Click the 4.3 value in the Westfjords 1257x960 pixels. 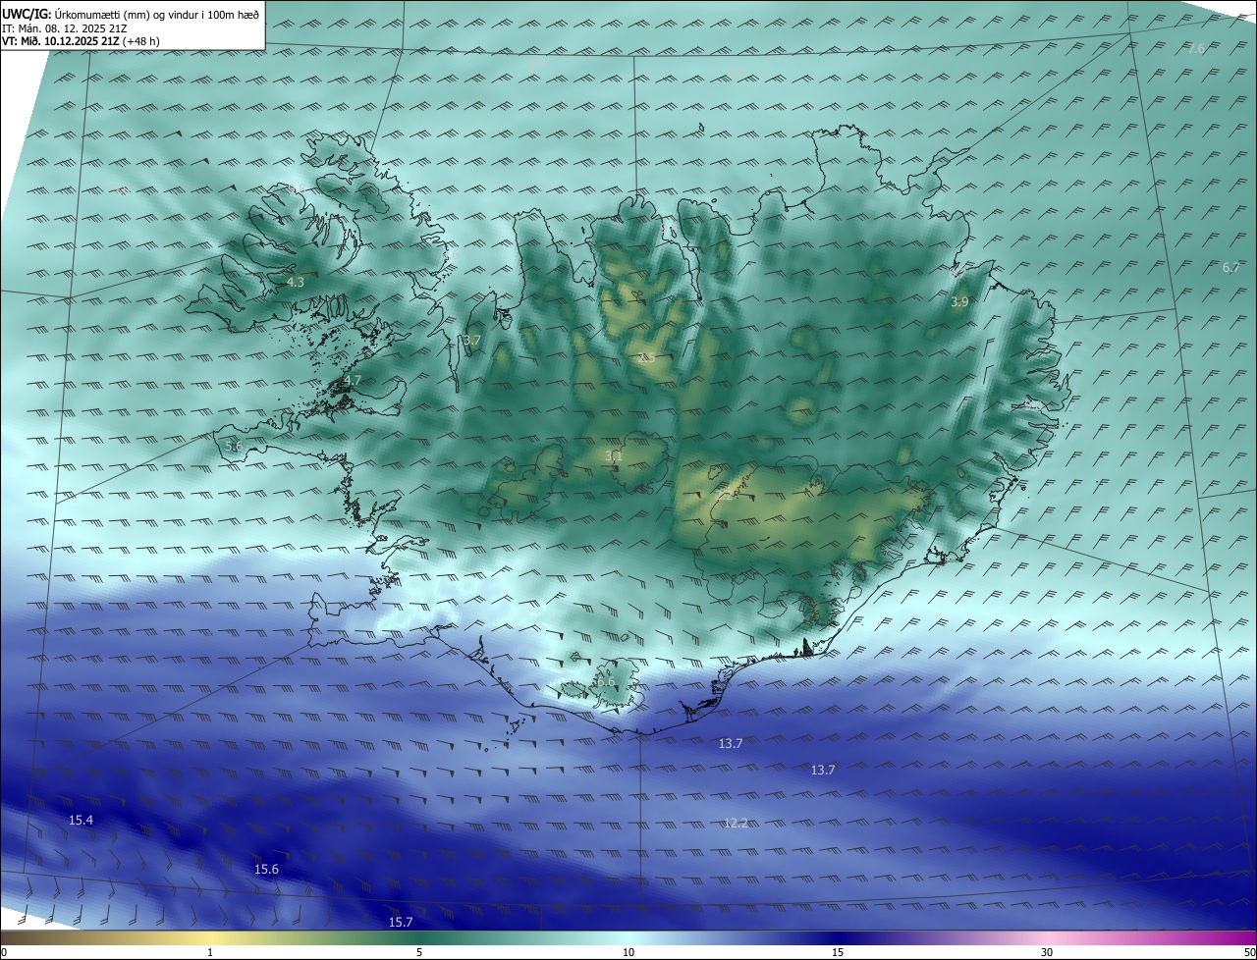pos(295,283)
